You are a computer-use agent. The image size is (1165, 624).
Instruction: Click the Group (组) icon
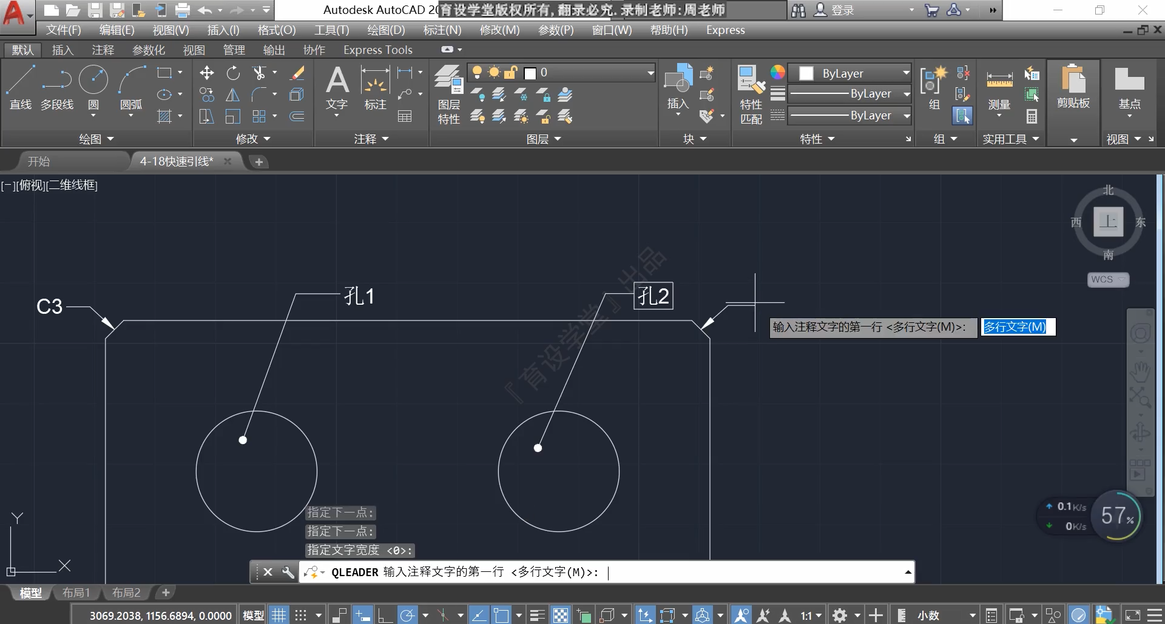tap(934, 88)
